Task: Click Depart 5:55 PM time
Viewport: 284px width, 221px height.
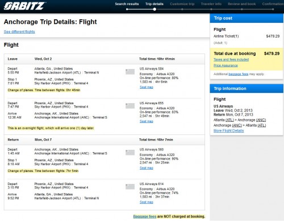Action: pos(13,73)
